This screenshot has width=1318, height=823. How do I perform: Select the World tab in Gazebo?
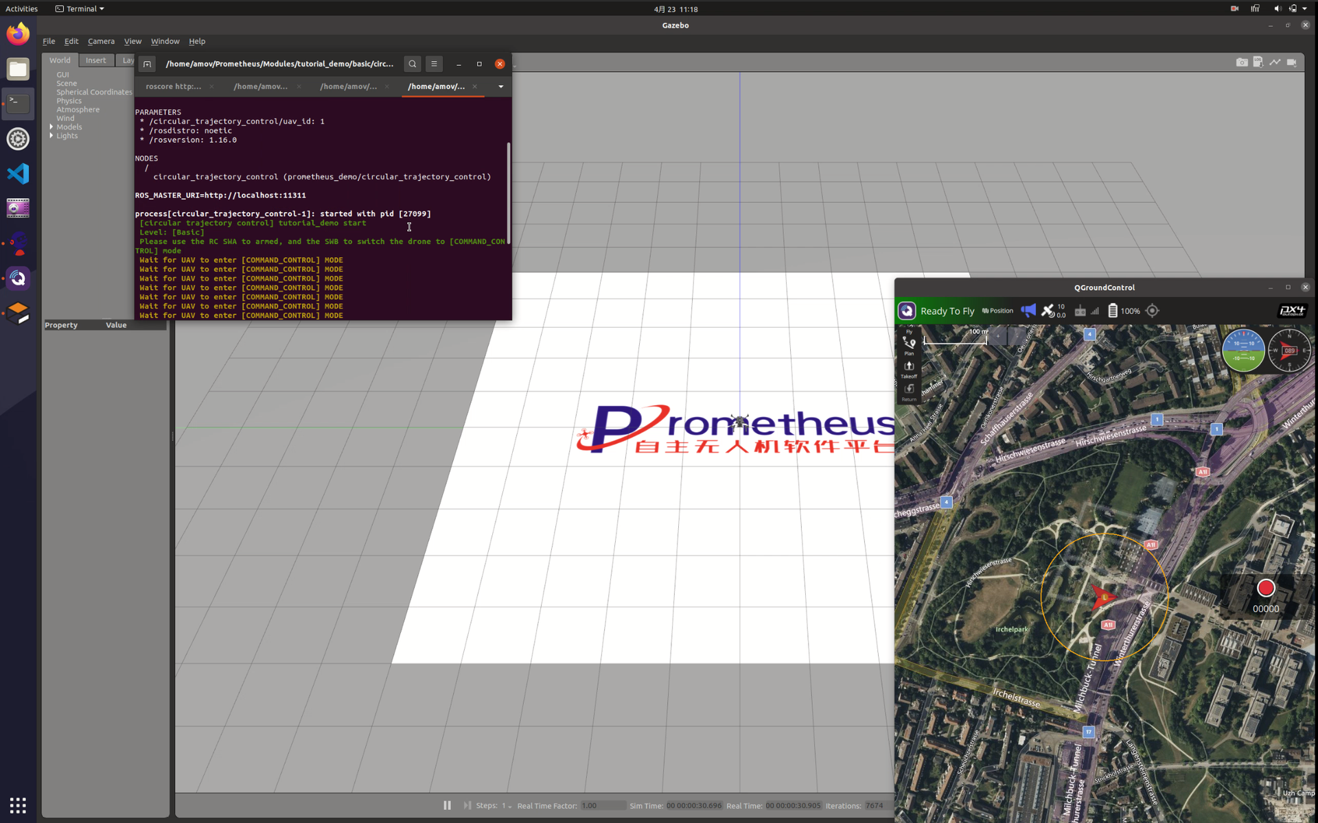click(60, 60)
